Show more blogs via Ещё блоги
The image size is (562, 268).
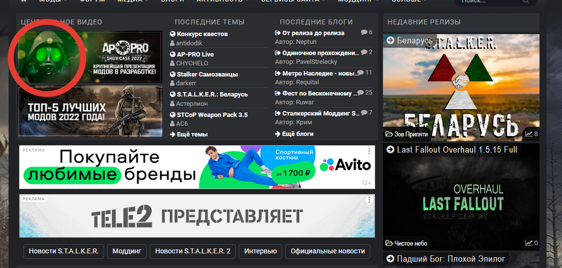click(298, 133)
